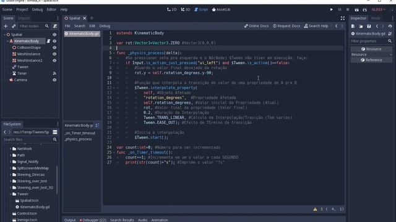Switch to the Import dock tab

point(24,18)
